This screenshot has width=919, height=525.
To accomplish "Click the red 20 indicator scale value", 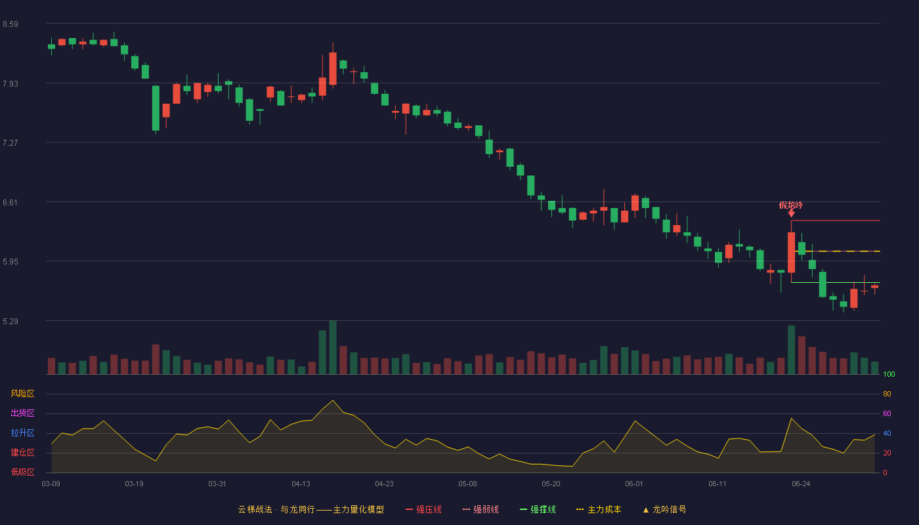I will pyautogui.click(x=887, y=453).
